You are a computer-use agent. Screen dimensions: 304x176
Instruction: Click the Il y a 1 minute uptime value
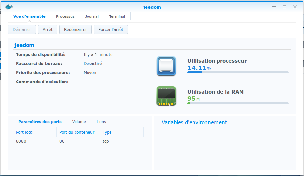[98, 55]
